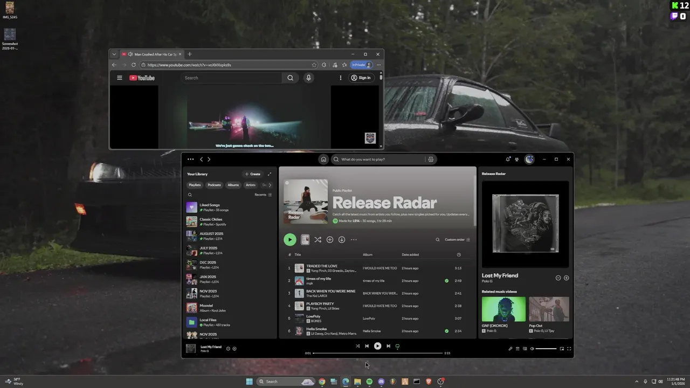Open Spotify Friend Activity icon
The width and height of the screenshot is (690, 388).
tap(517, 160)
